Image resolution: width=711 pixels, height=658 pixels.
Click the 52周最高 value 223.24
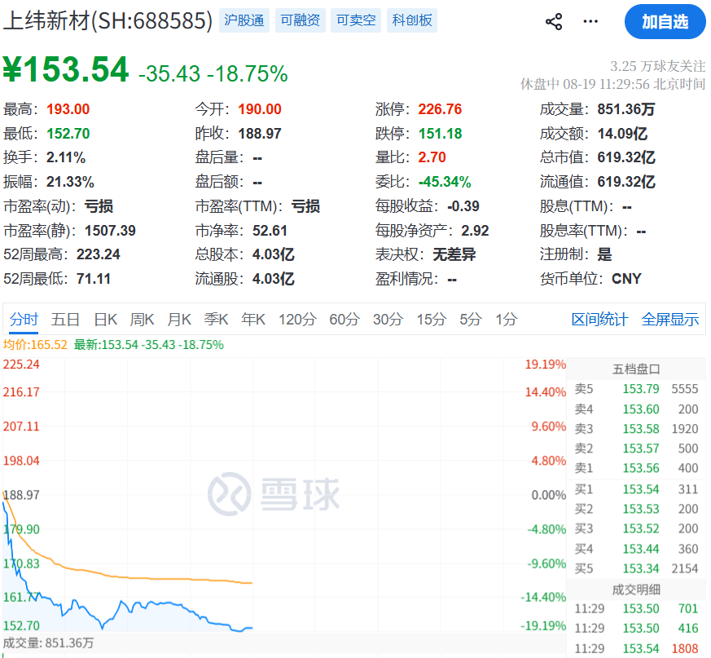(x=98, y=254)
